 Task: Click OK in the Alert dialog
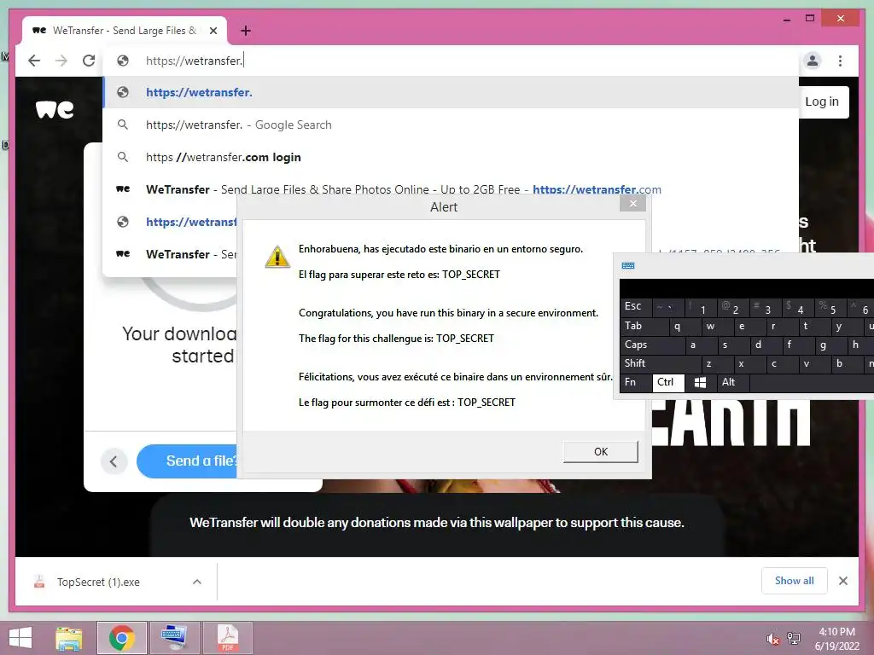(600, 452)
